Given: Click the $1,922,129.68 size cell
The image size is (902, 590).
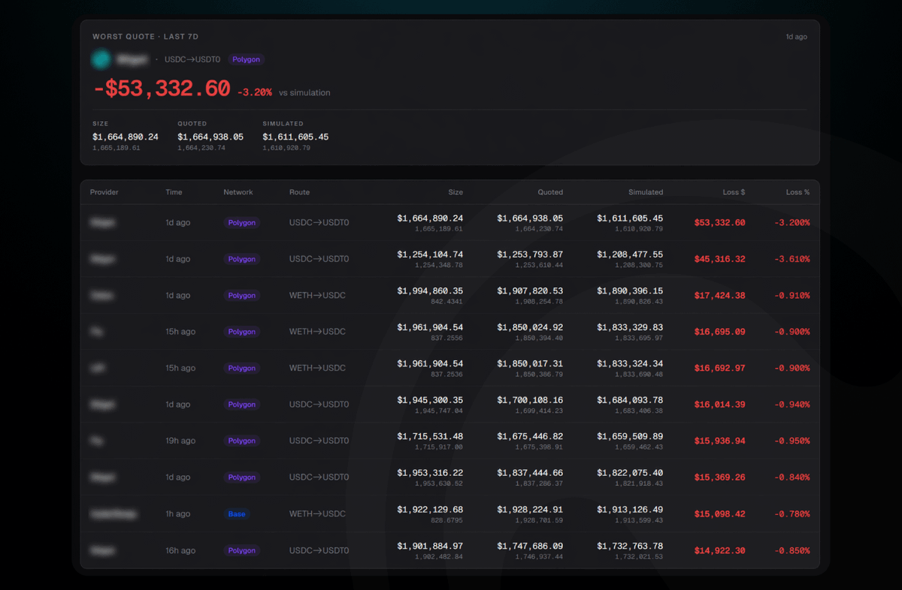Looking at the screenshot, I should pos(430,510).
